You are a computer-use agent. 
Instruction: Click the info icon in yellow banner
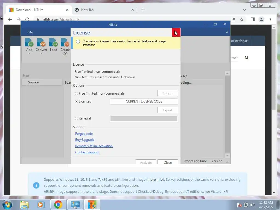(78, 42)
